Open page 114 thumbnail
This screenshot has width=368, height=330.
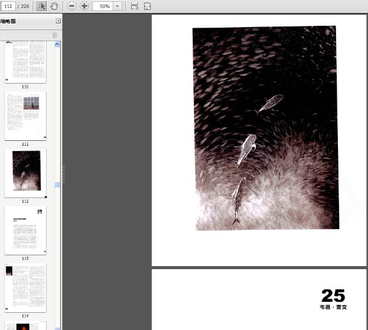[25, 288]
